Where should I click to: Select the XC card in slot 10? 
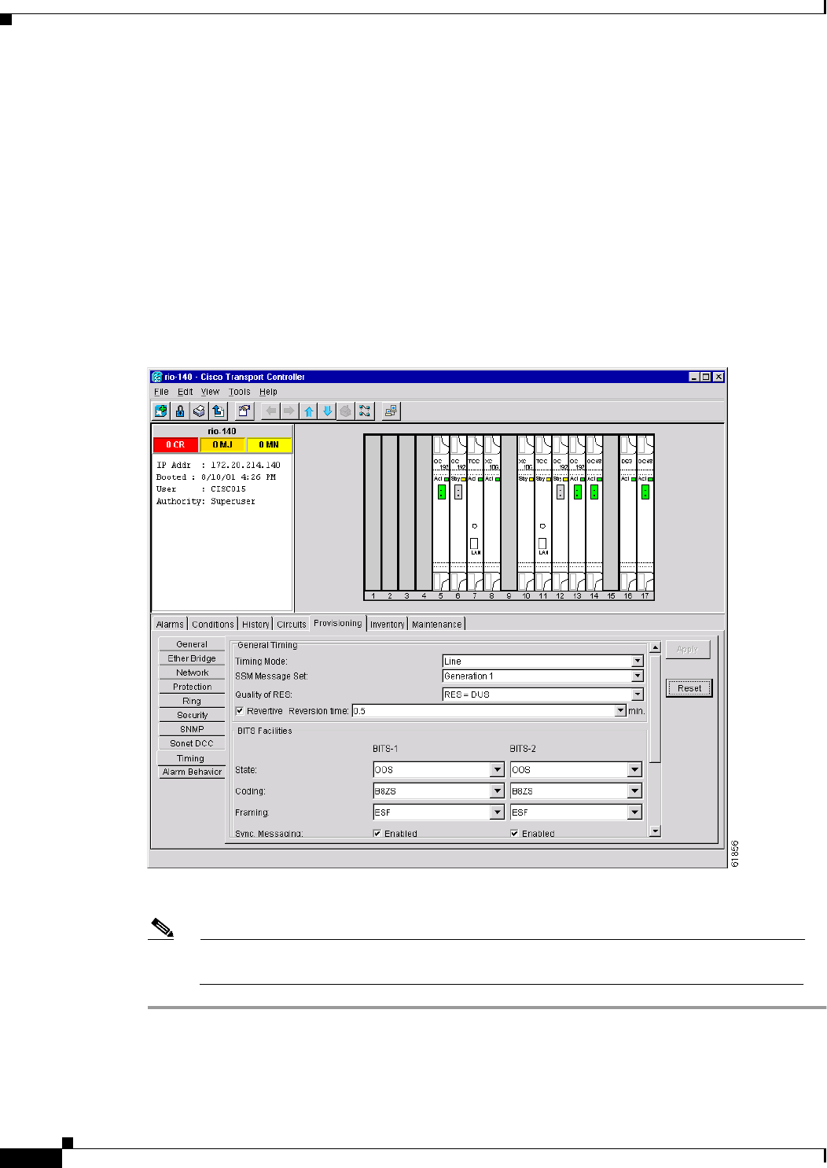(526, 513)
